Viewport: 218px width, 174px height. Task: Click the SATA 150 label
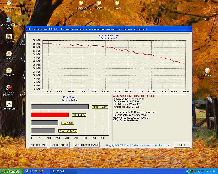pos(68,123)
